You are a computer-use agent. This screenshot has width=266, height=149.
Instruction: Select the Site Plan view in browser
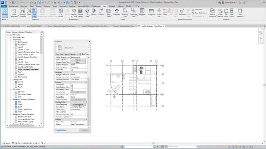point(21,74)
